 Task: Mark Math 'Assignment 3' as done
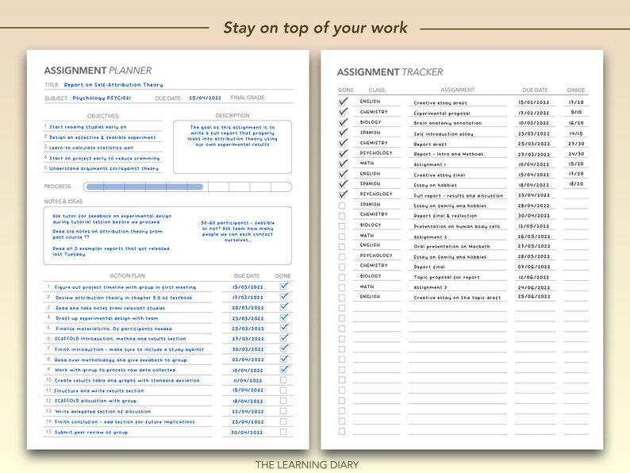click(342, 287)
